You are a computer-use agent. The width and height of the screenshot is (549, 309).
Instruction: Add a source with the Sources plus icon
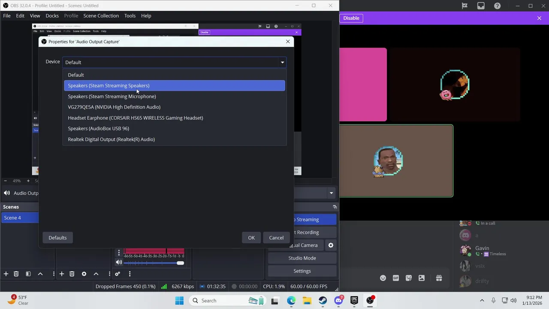[x=62, y=274]
